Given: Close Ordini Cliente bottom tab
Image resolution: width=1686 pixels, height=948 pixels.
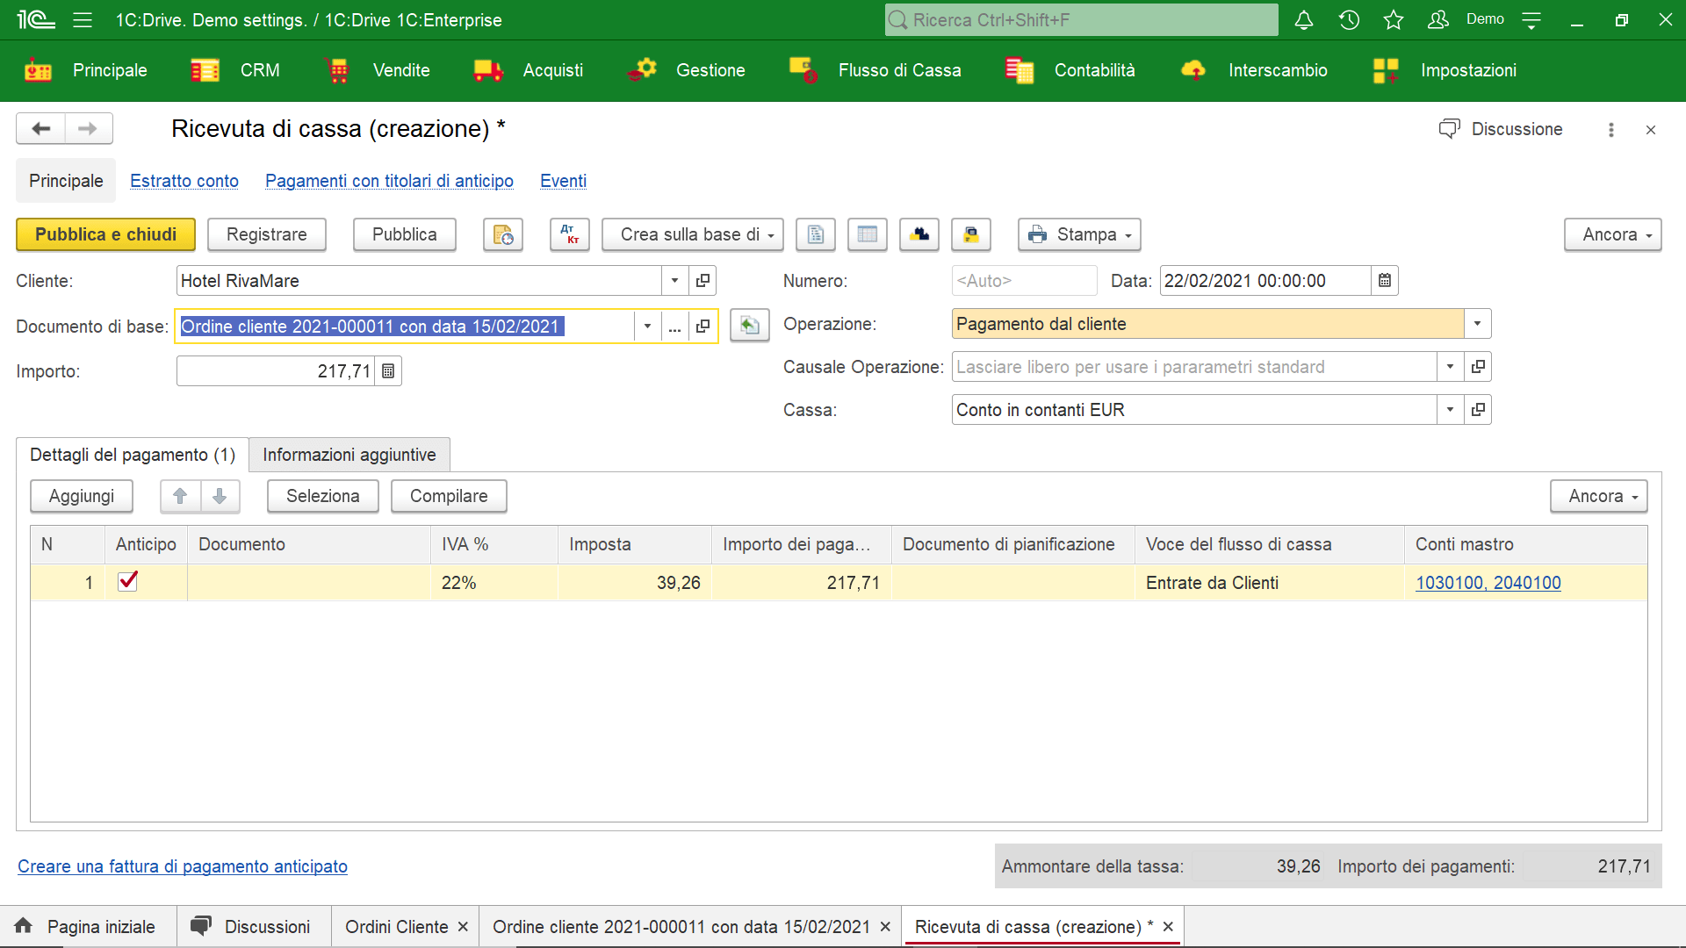Looking at the screenshot, I should point(463,927).
